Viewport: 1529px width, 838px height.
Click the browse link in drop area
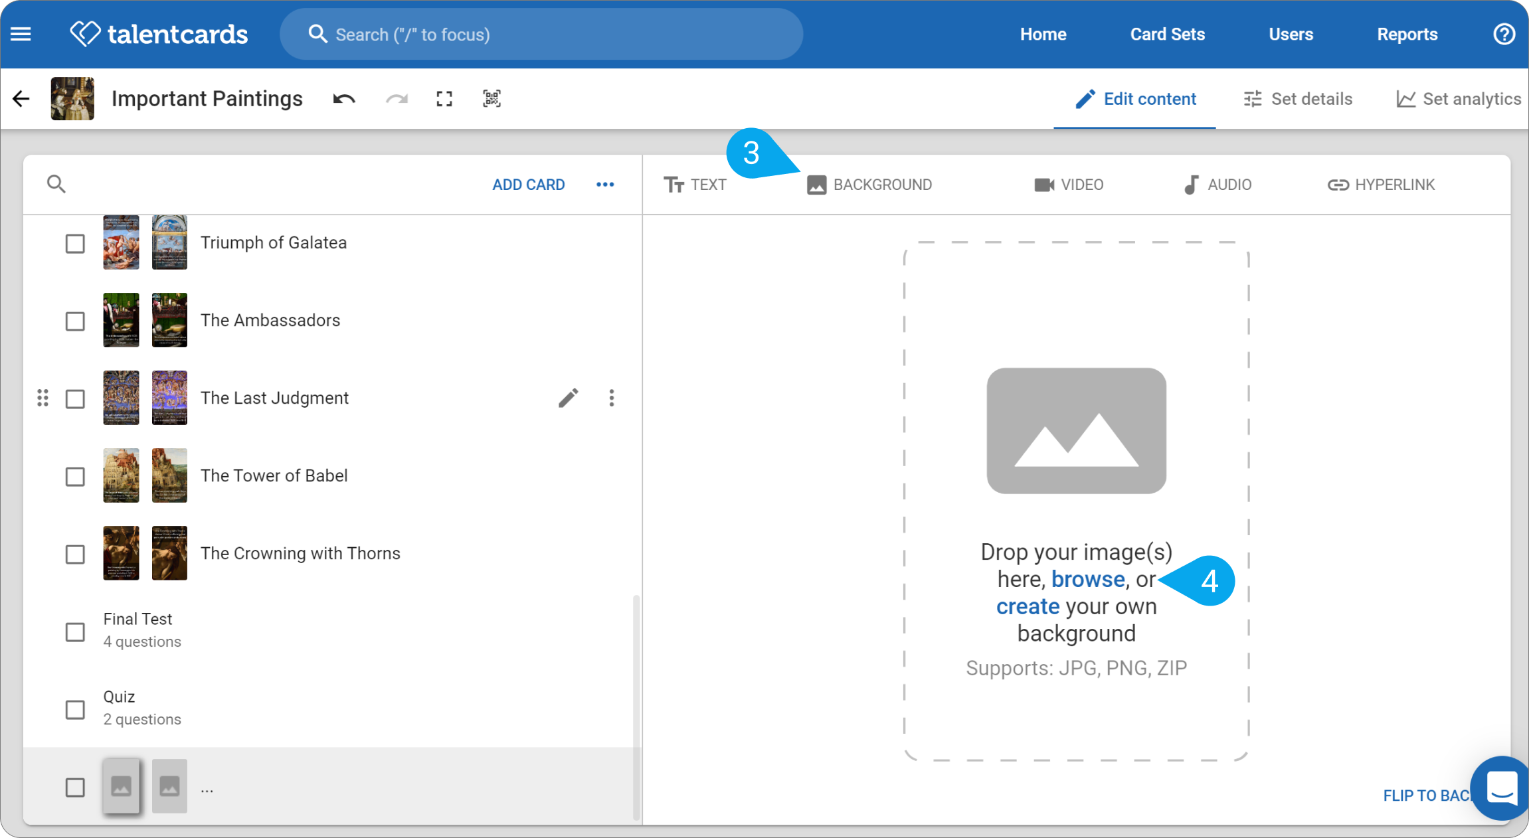pos(1088,580)
